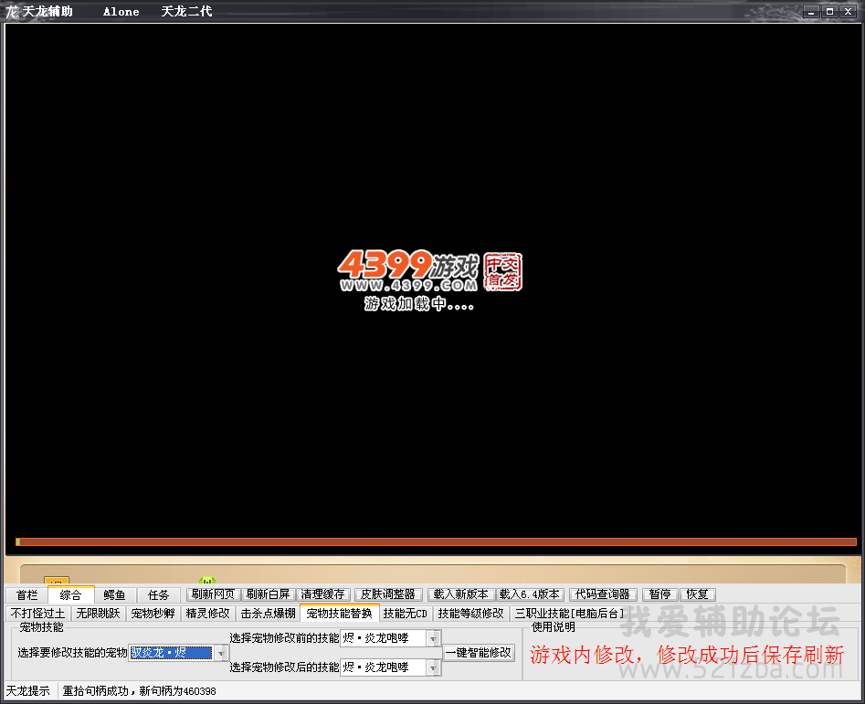Click the 天龙辅助 dragon title icon
Screen dimensions: 865x704
(x=12, y=12)
